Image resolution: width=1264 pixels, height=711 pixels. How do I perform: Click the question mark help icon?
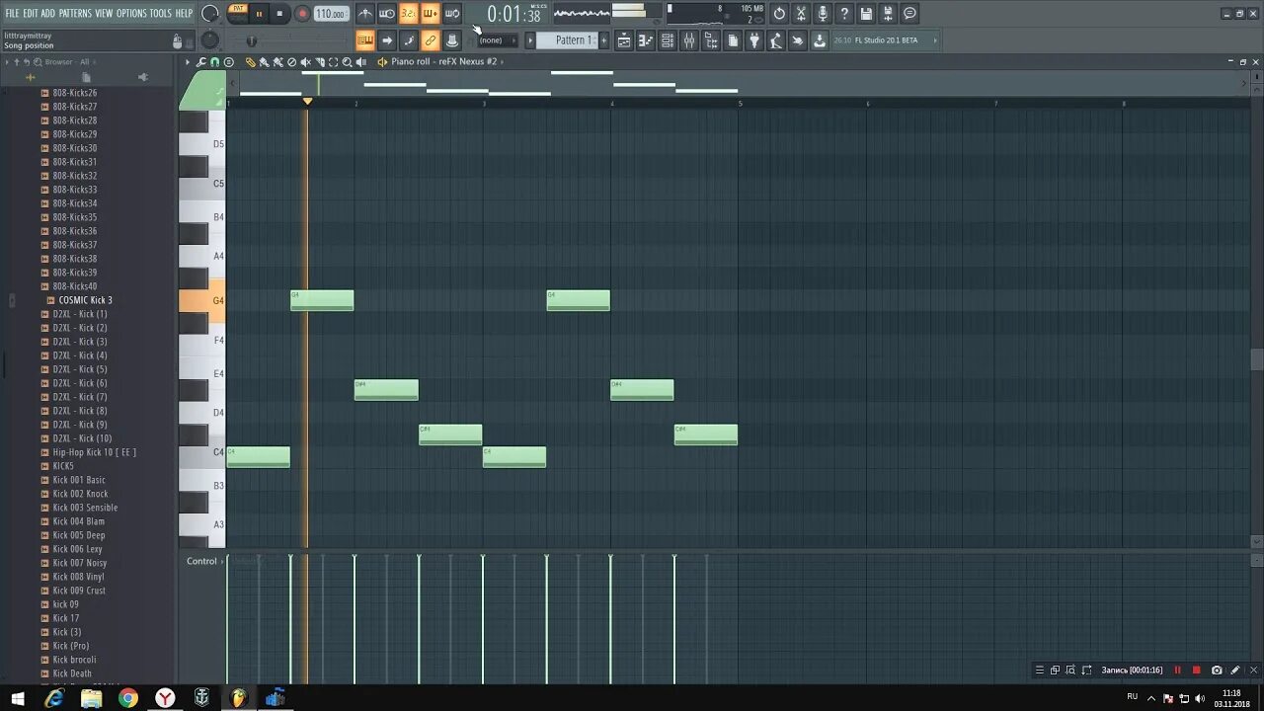[844, 14]
